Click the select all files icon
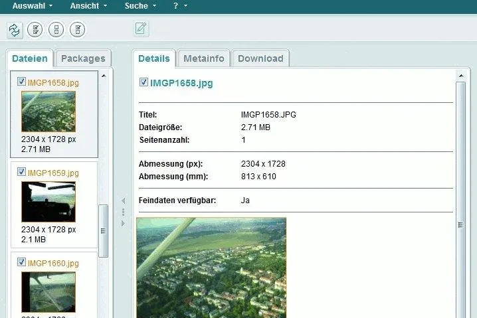This screenshot has width=477, height=318. tap(35, 29)
